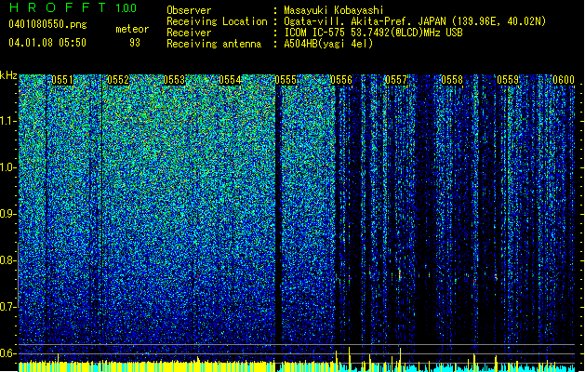Click the 0600 time marker
Viewport: 585px width, 372px height.
click(x=564, y=80)
